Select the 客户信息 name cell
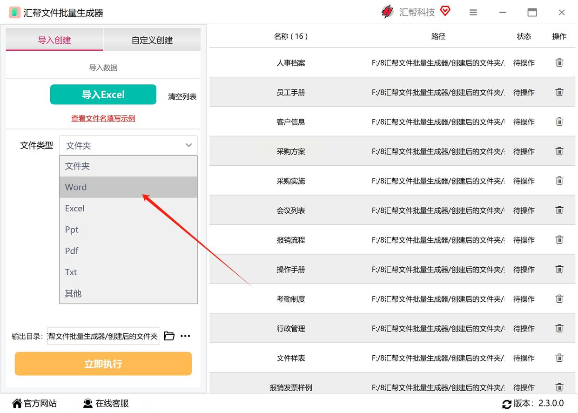 [x=291, y=122]
